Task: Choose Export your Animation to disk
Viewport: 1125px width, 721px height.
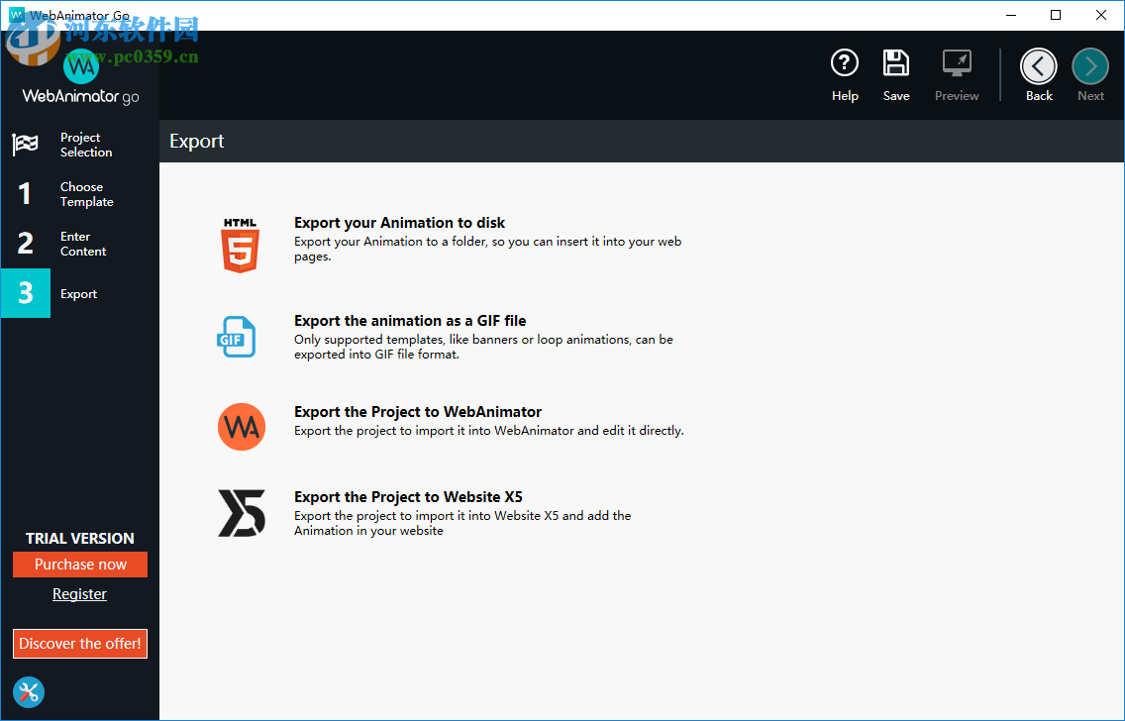Action: point(400,223)
